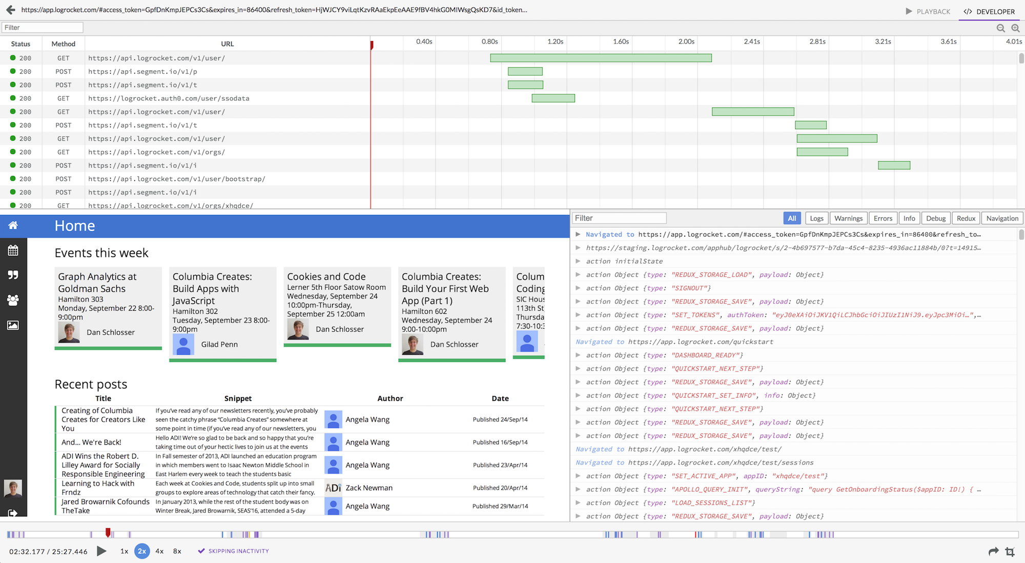Click the sign-out icon in the sidebar

point(13,512)
